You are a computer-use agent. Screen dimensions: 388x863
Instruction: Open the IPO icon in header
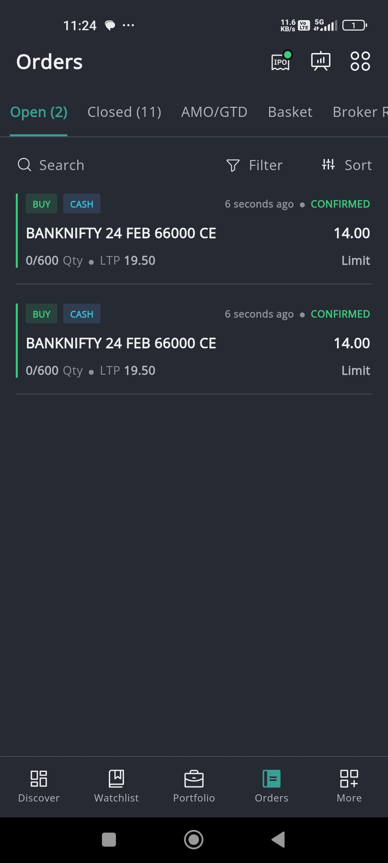point(281,62)
